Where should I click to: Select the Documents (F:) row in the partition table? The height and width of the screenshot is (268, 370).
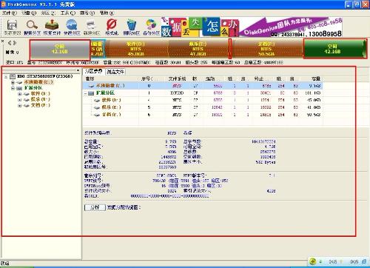tap(202, 115)
